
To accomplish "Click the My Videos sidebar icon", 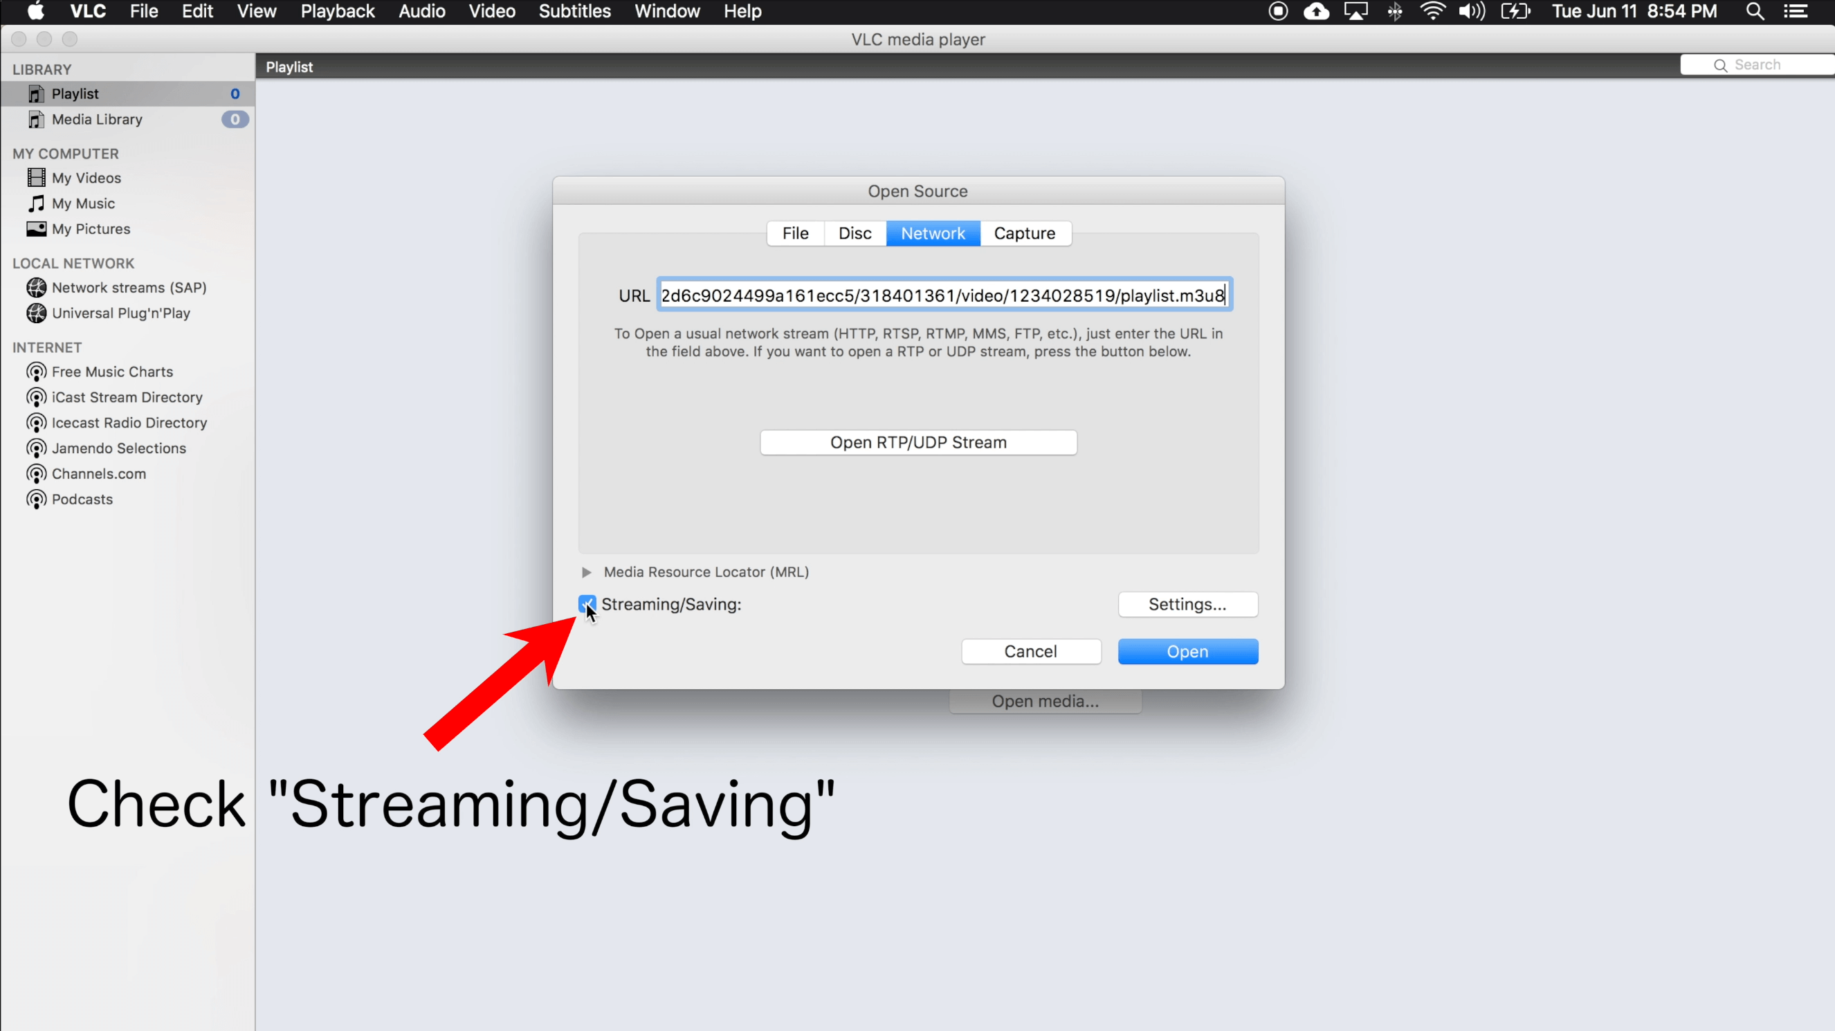I will (35, 176).
